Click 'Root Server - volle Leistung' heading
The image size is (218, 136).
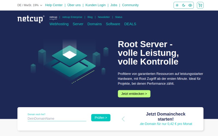pyautogui.click(x=148, y=53)
